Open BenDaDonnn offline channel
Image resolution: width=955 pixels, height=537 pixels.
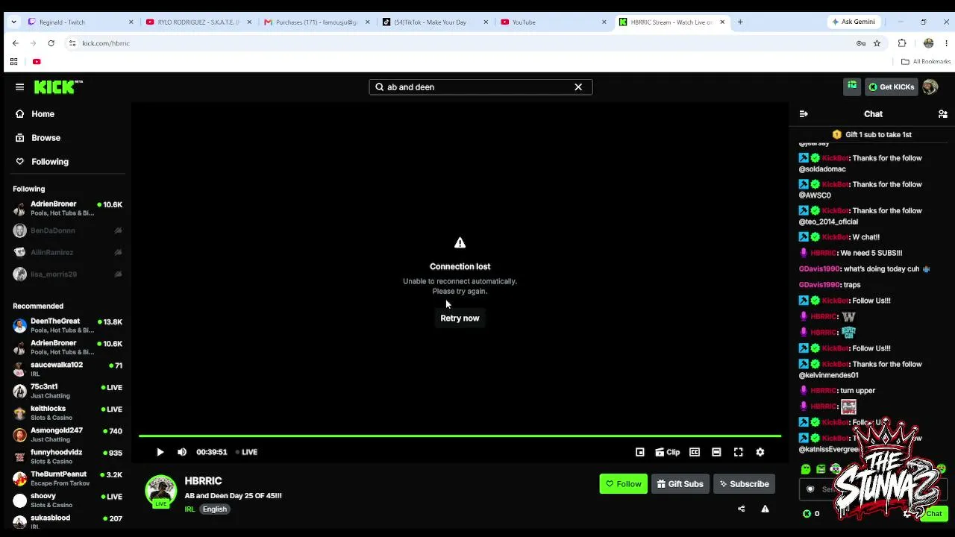[x=67, y=230]
